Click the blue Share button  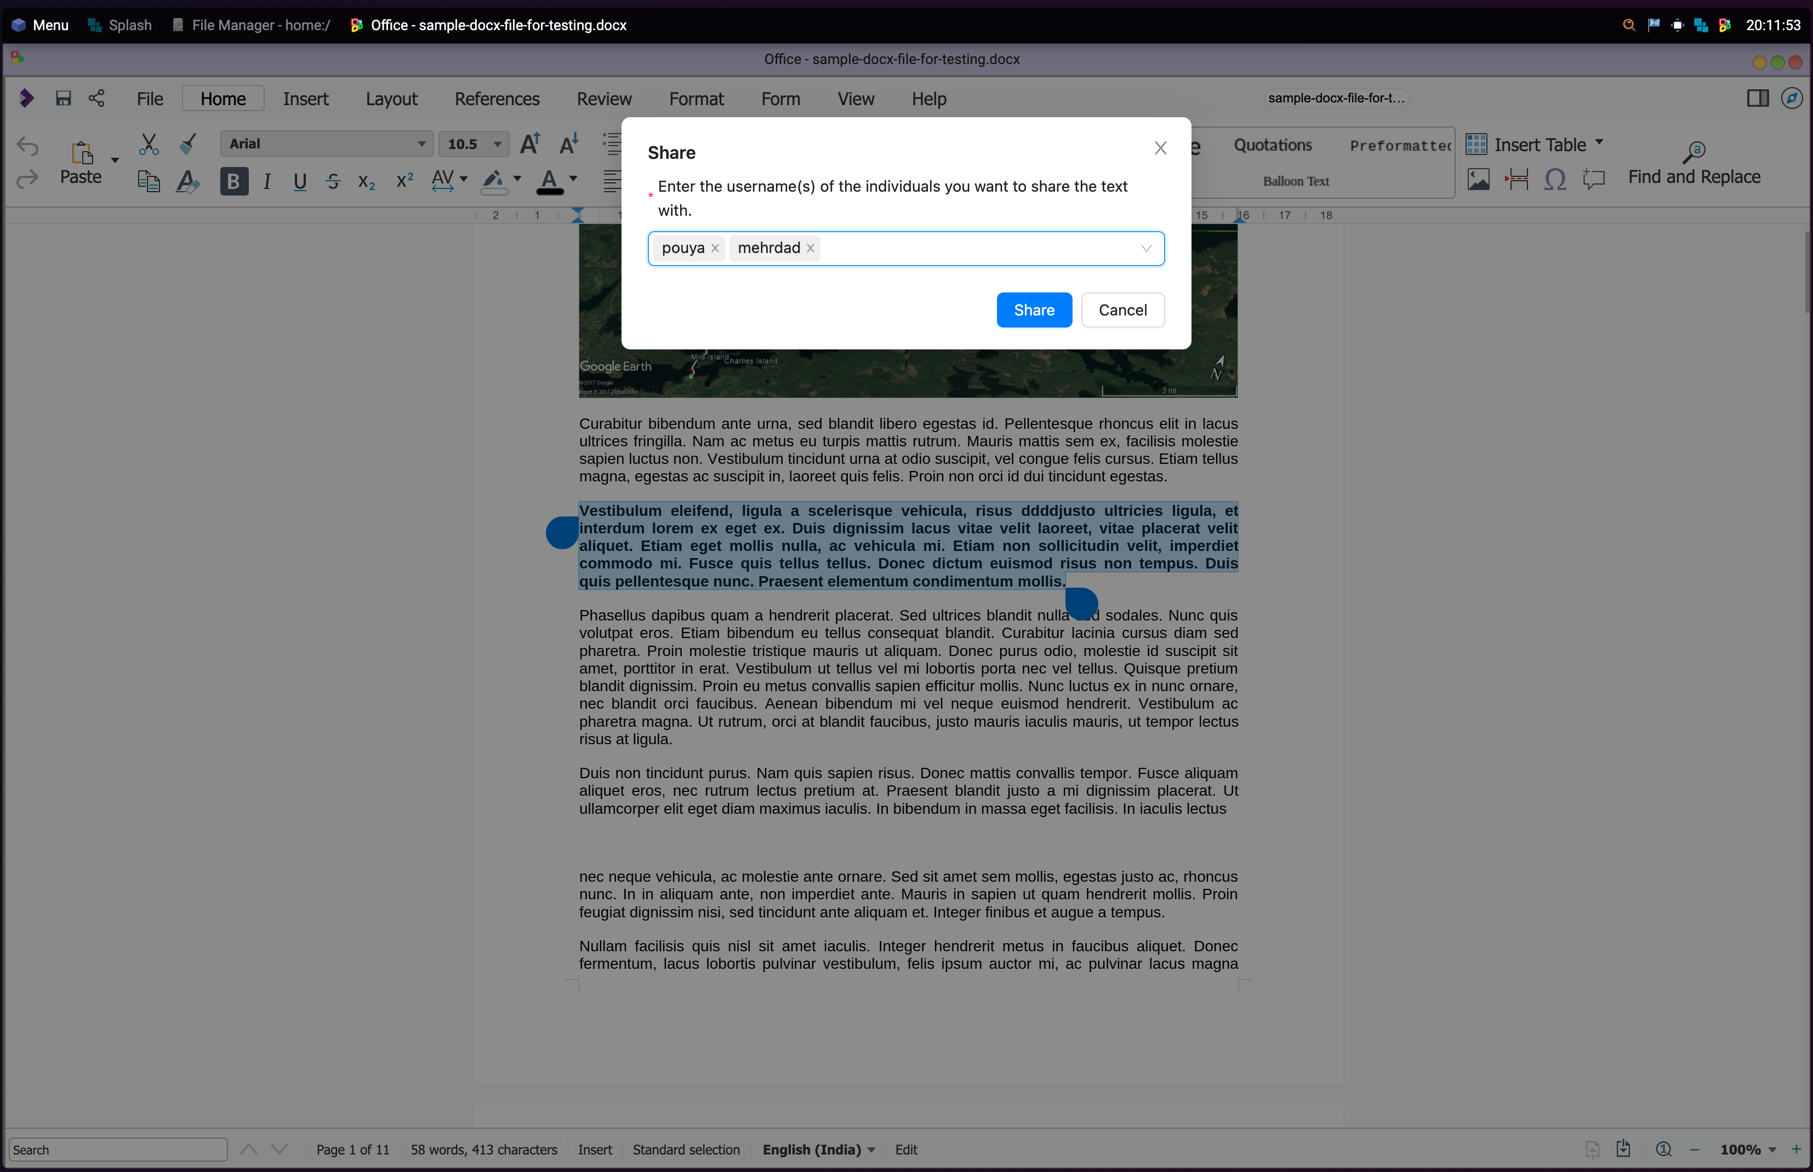pos(1033,310)
